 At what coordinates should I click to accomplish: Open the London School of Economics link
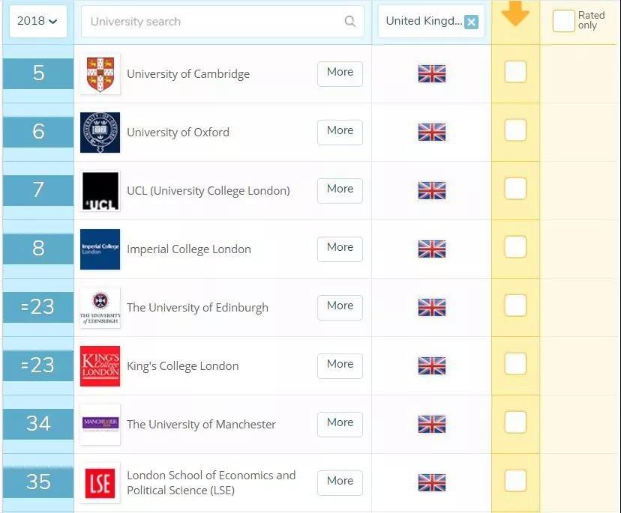click(211, 482)
